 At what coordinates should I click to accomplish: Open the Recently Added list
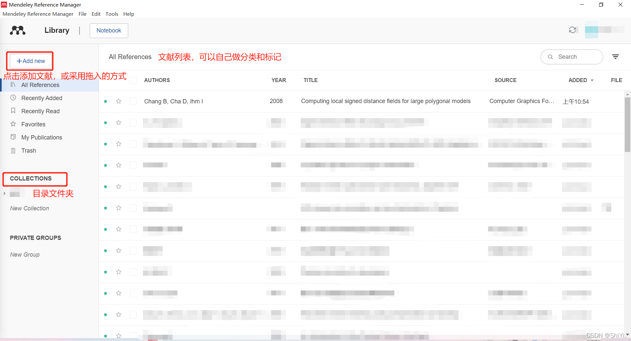(42, 98)
